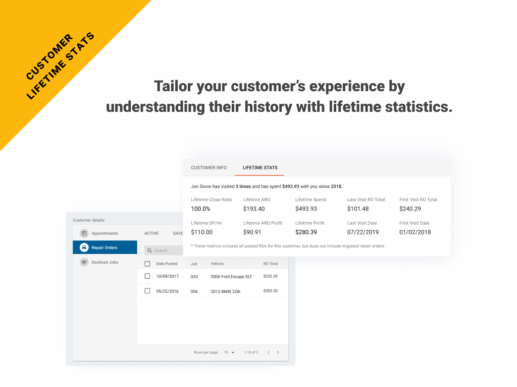Toggle the select-all checkbox in table header

click(147, 263)
